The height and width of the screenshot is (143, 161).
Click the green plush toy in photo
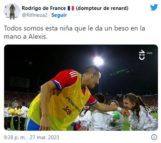(x=116, y=115)
